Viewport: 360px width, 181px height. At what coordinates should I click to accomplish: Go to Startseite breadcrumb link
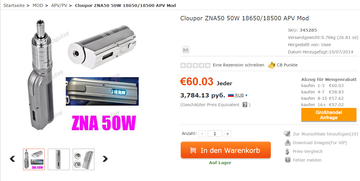(14, 6)
